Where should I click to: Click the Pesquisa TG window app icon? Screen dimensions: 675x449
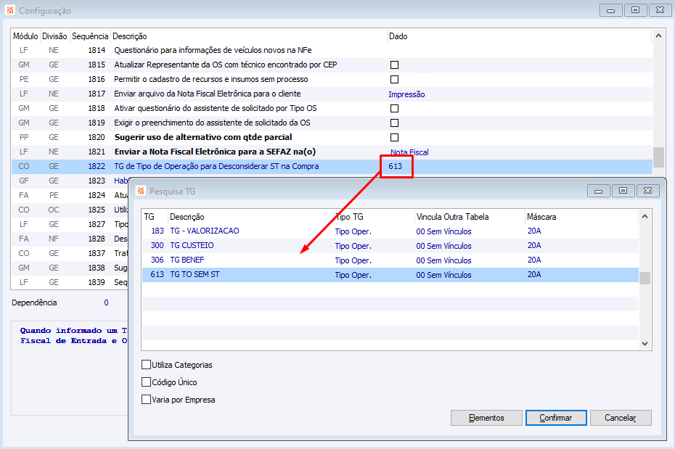click(x=140, y=191)
